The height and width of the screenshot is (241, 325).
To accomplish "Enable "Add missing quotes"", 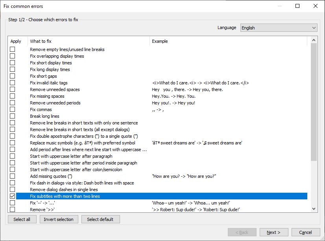I will click(12, 176).
